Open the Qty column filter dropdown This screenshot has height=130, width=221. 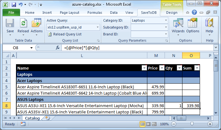coord(179,68)
